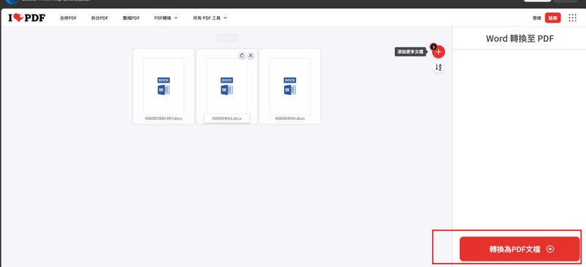
Task: Expand the 所有 PDF 工具 dropdown
Action: coord(210,18)
